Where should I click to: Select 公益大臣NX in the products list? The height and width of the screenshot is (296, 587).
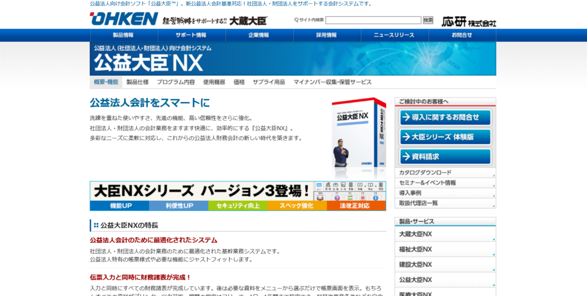click(445, 280)
